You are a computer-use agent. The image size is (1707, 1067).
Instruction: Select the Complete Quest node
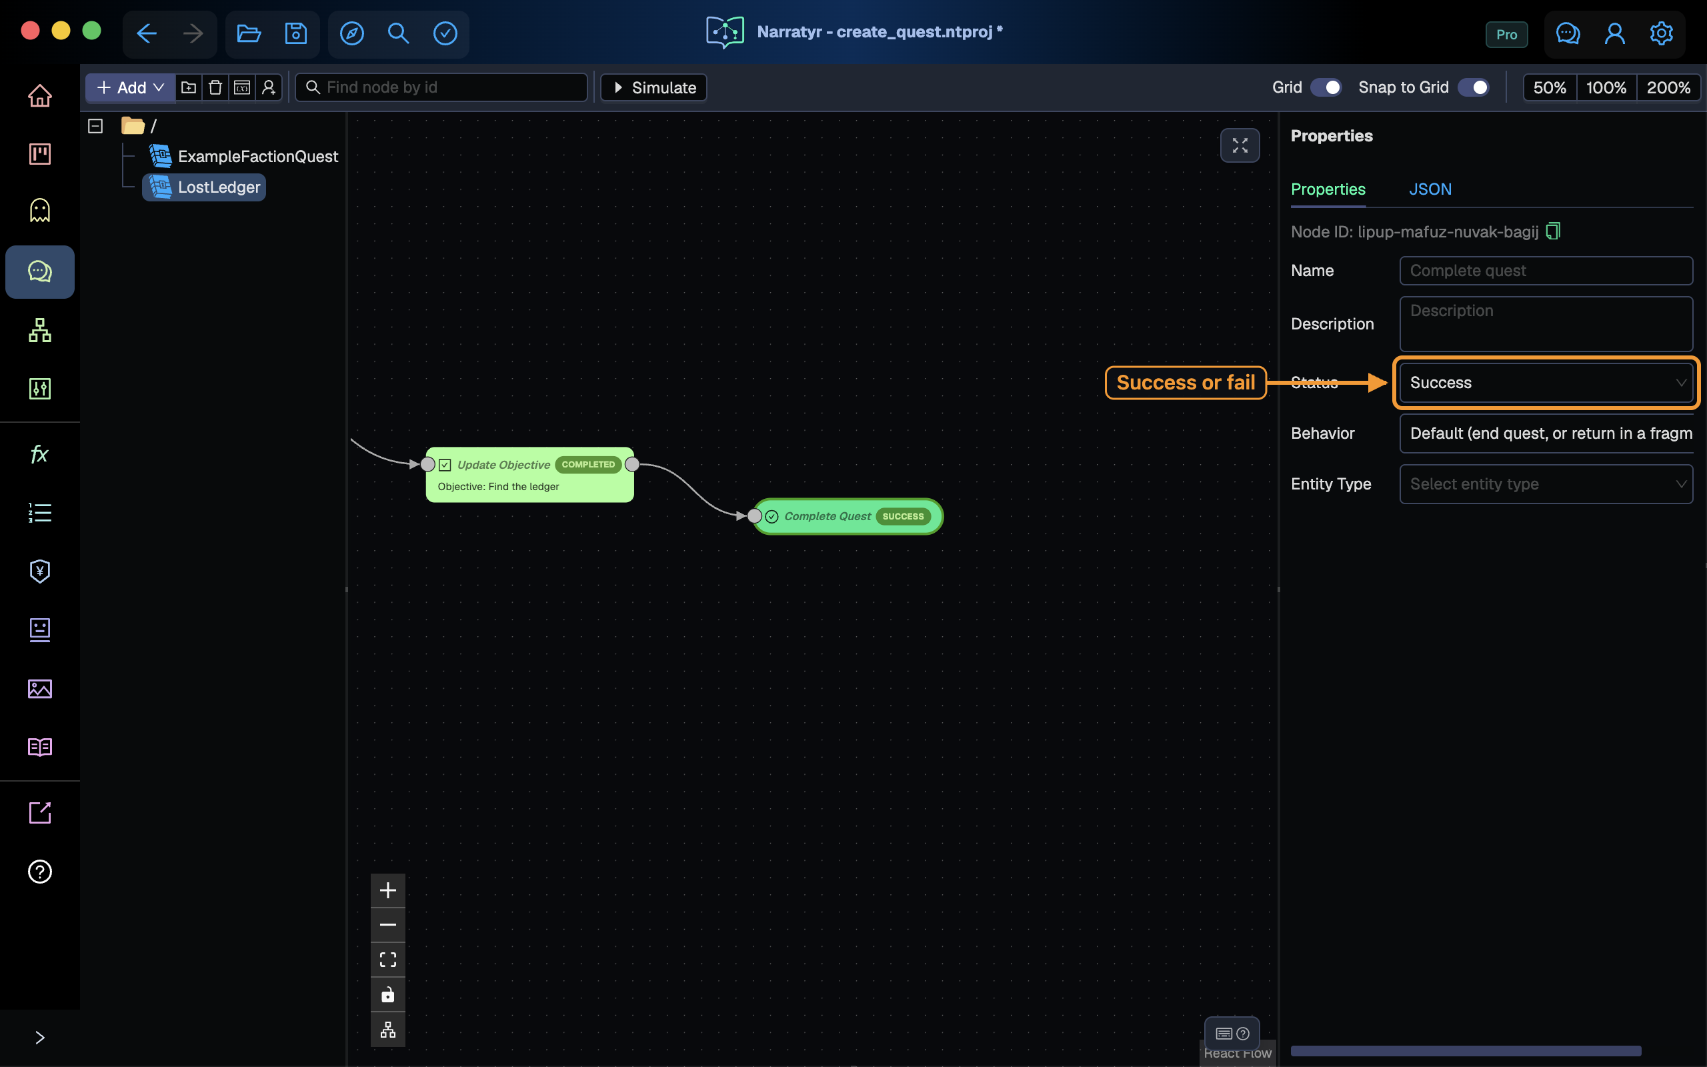coord(848,517)
